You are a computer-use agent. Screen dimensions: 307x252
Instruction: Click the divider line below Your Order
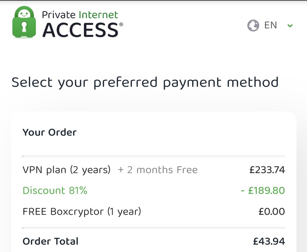click(153, 156)
